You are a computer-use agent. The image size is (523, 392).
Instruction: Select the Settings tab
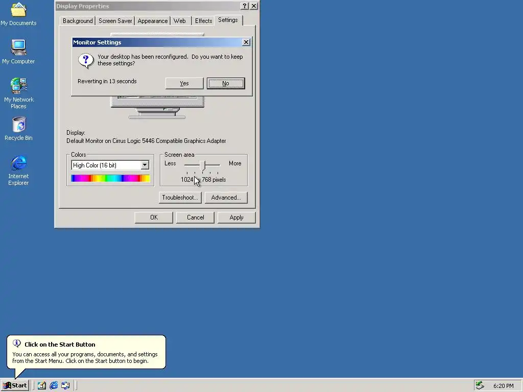(228, 20)
